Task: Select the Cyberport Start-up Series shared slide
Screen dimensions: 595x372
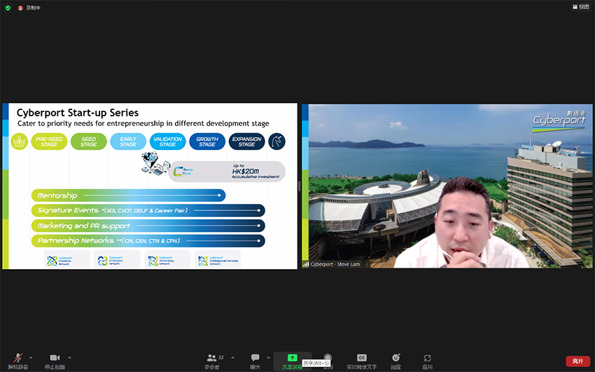Action: tap(150, 186)
